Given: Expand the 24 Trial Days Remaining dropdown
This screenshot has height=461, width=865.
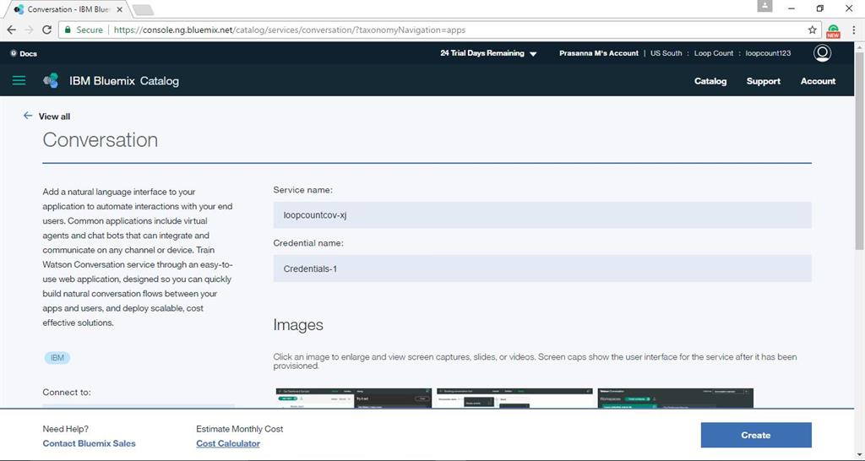Looking at the screenshot, I should 488,53.
